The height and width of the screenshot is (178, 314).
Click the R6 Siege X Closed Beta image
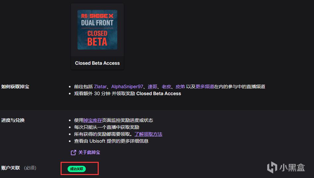point(97,30)
